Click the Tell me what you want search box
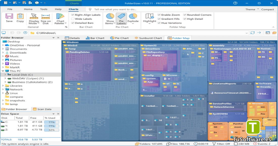 click(138, 9)
